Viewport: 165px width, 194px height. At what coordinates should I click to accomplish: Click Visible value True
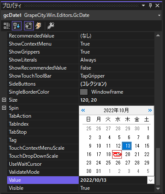[x=85, y=188]
